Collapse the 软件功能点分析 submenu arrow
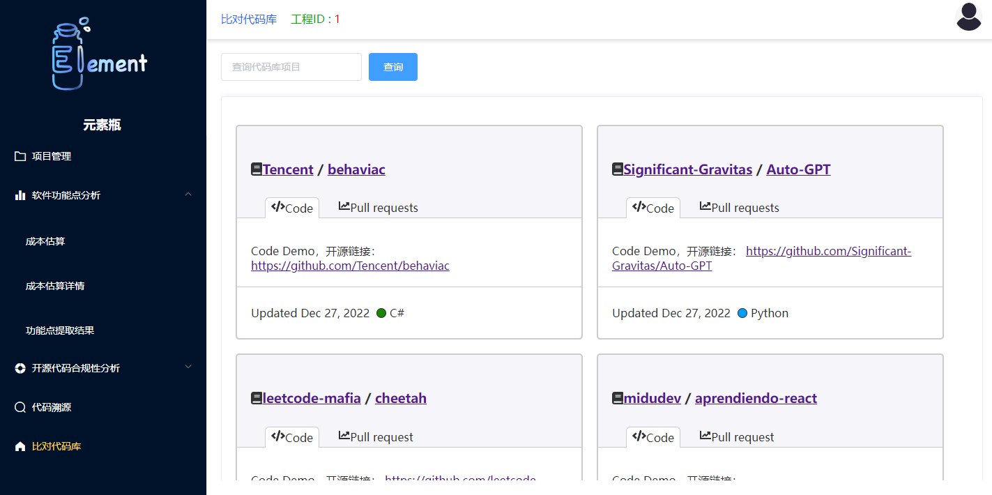The height and width of the screenshot is (495, 992). coord(188,195)
